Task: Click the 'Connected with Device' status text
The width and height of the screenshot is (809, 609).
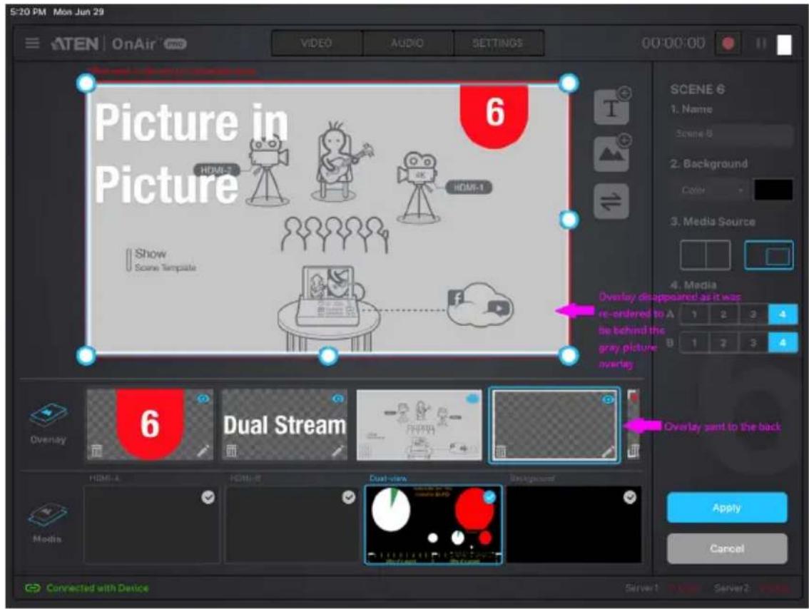Action: pyautogui.click(x=97, y=588)
